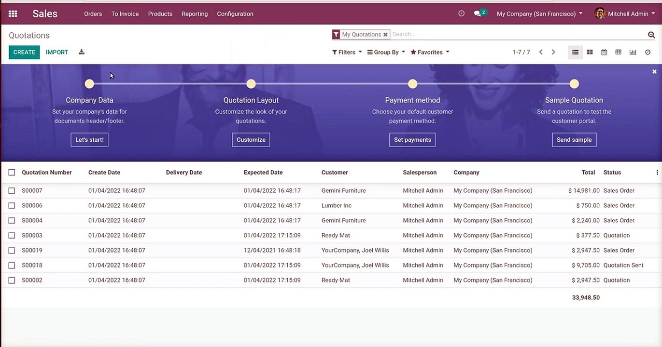Open the To Invoice menu
Viewport: 662px width, 347px height.
[125, 14]
